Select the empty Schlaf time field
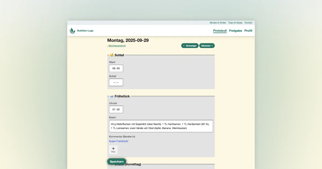322x169 pixels. click(116, 82)
